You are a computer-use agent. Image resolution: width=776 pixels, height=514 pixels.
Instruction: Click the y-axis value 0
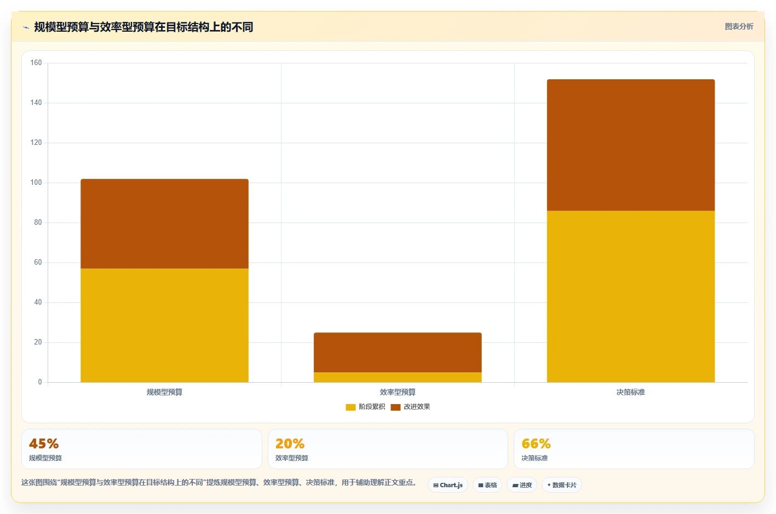tap(40, 382)
